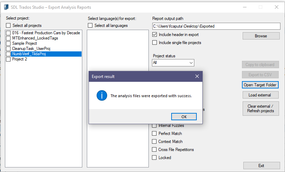Check the NumbVerif_TildaProj checkbox

(x=8, y=54)
